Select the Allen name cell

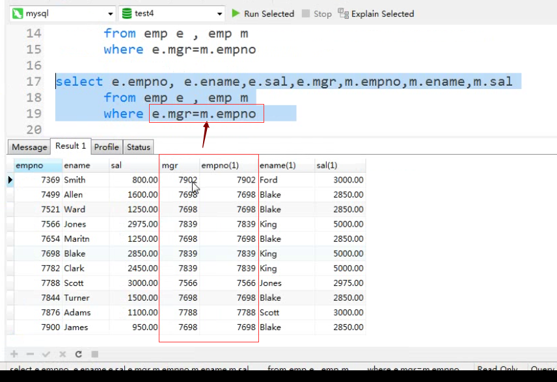coord(86,195)
